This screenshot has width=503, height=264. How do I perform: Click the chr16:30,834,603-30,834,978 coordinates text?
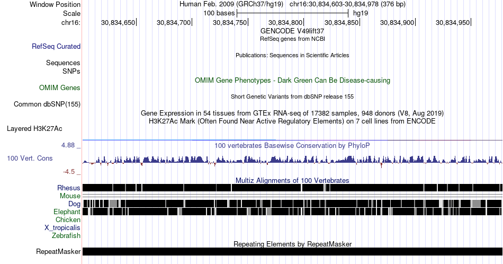click(347, 4)
